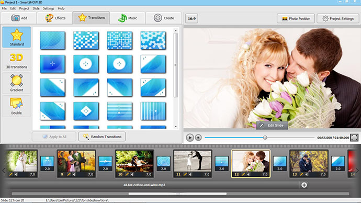Choose the Gradient transitions category

coord(17,83)
